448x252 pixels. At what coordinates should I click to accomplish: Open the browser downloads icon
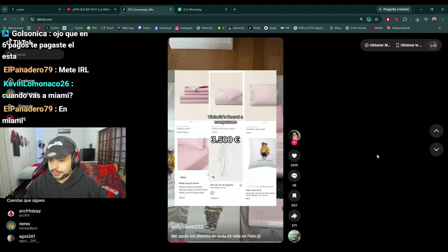(417, 19)
